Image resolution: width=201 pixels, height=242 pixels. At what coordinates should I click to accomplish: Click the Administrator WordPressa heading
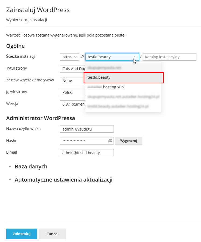41,118
